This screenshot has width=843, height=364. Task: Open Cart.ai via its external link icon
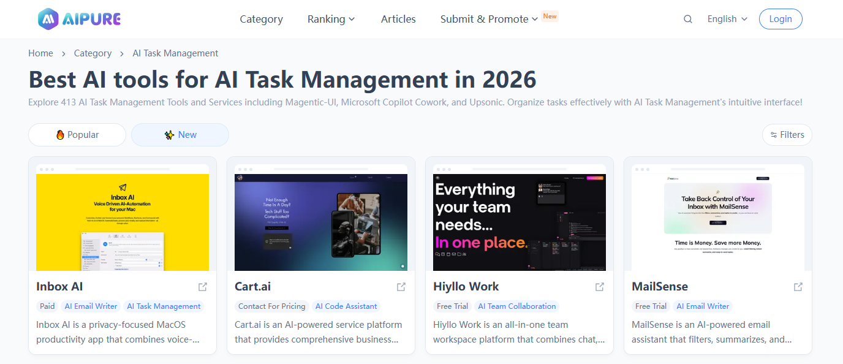401,286
